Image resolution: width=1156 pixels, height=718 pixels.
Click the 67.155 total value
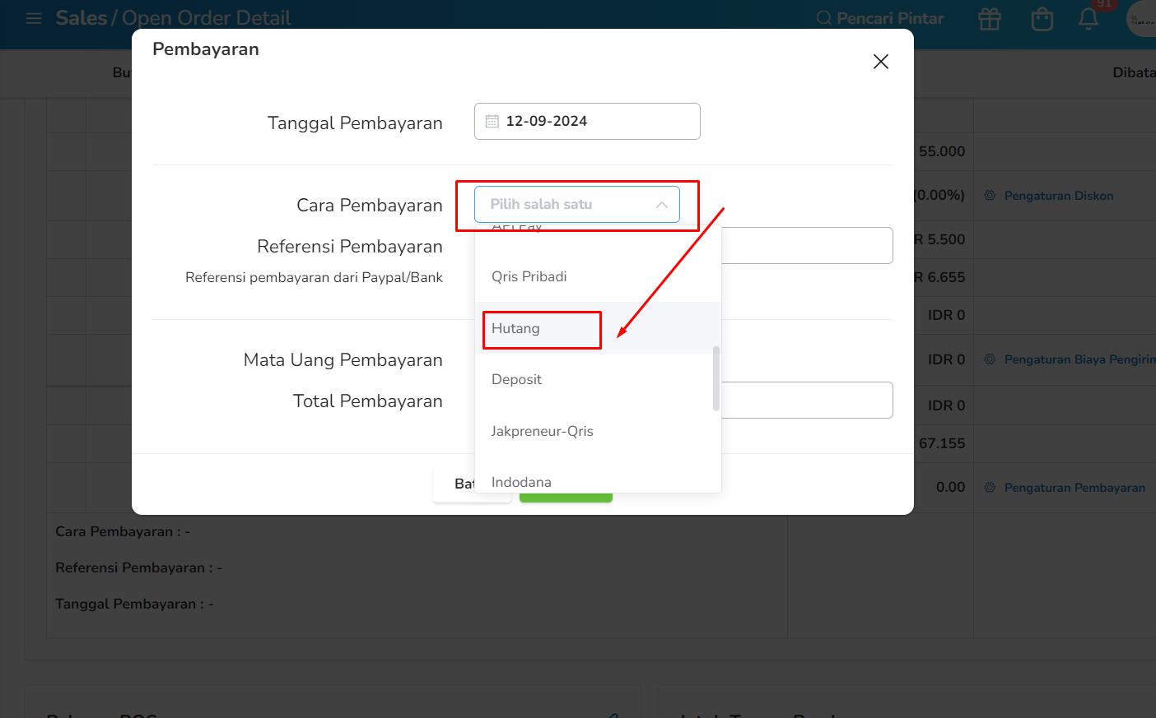[x=942, y=443]
